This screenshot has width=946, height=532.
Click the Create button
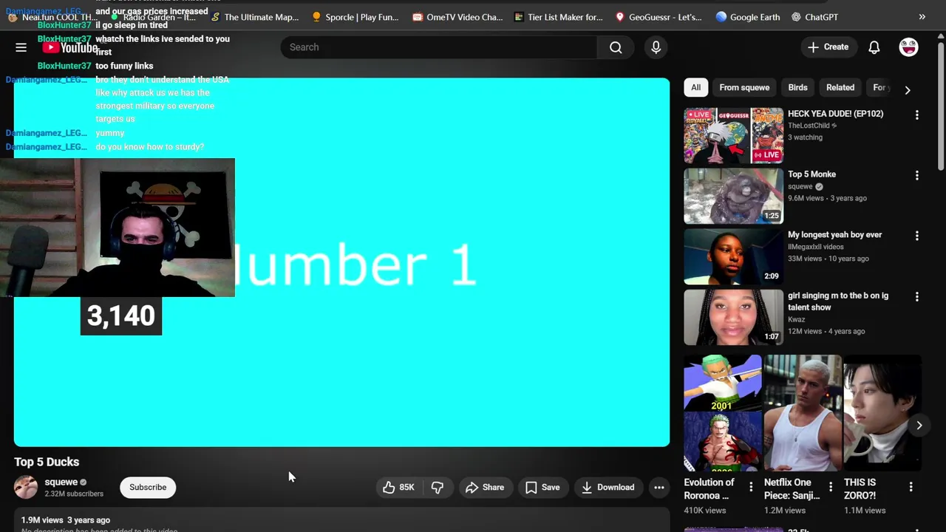tap(828, 47)
